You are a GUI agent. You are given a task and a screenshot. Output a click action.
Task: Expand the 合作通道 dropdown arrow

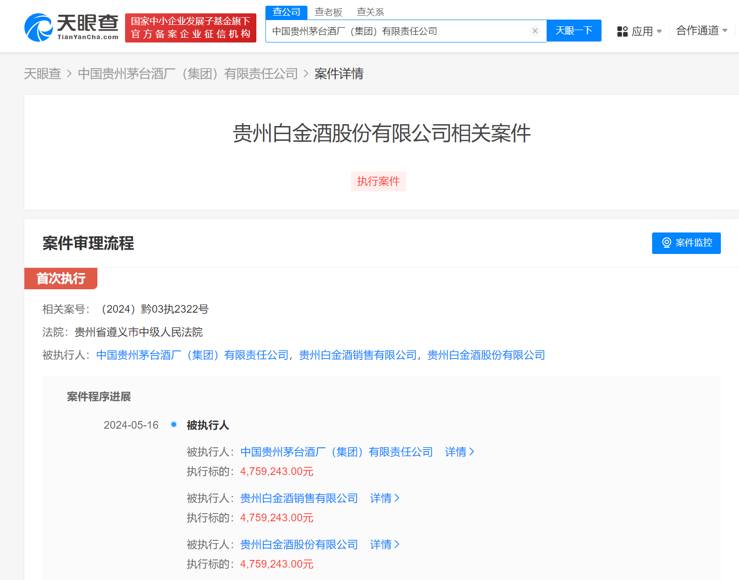pyautogui.click(x=725, y=31)
